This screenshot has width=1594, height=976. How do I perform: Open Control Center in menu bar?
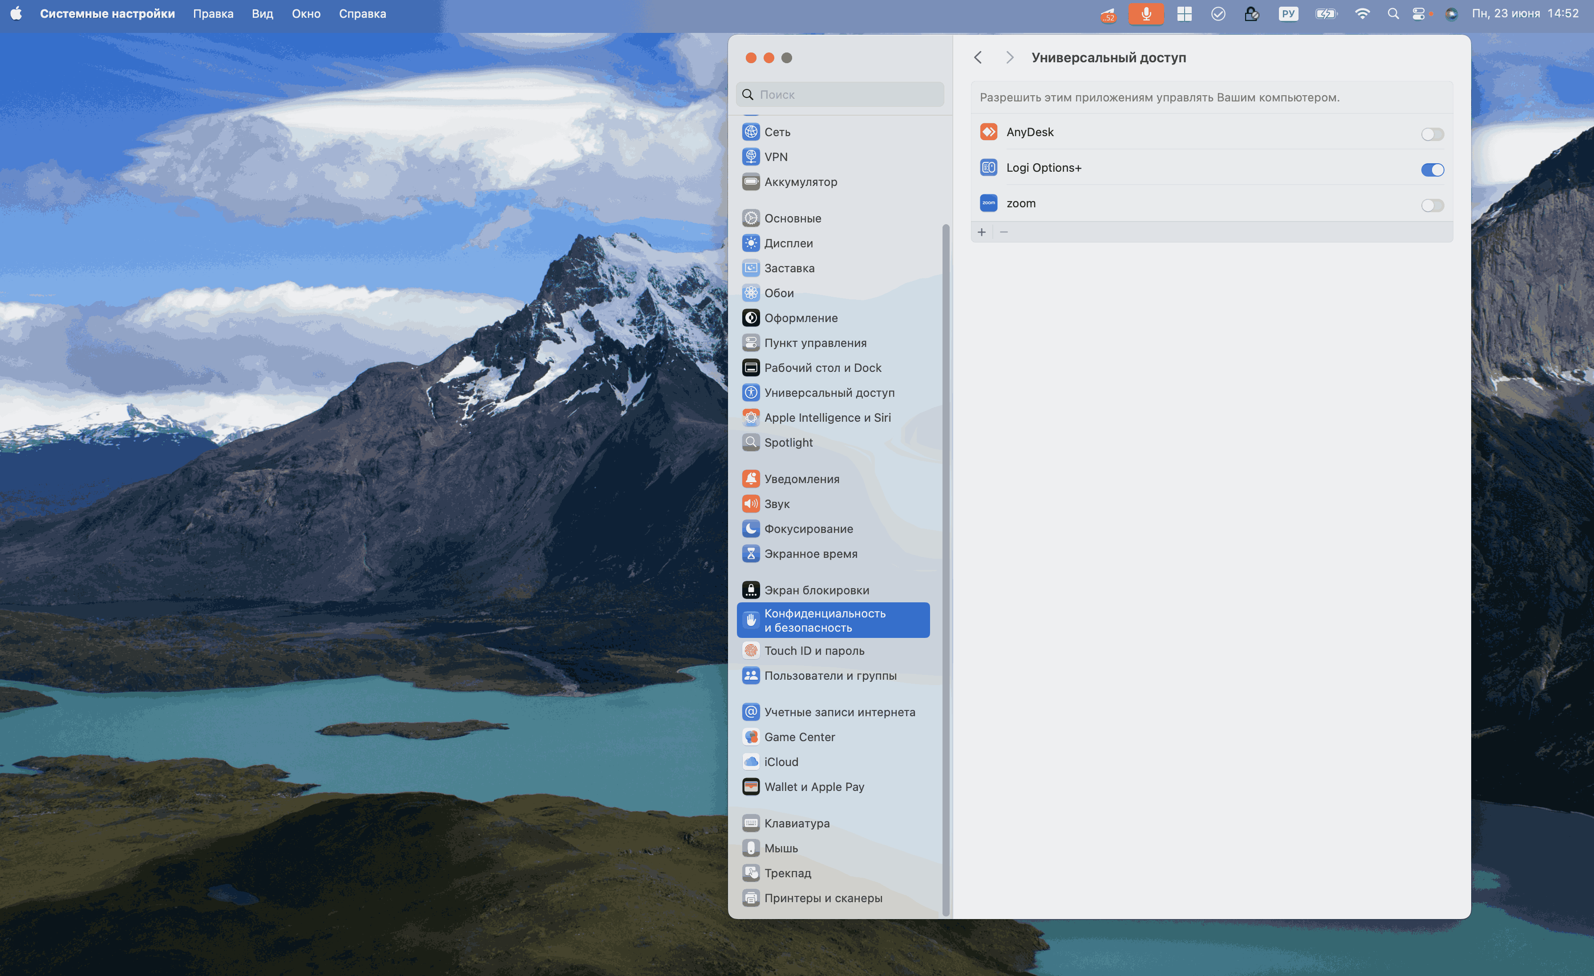point(1418,14)
